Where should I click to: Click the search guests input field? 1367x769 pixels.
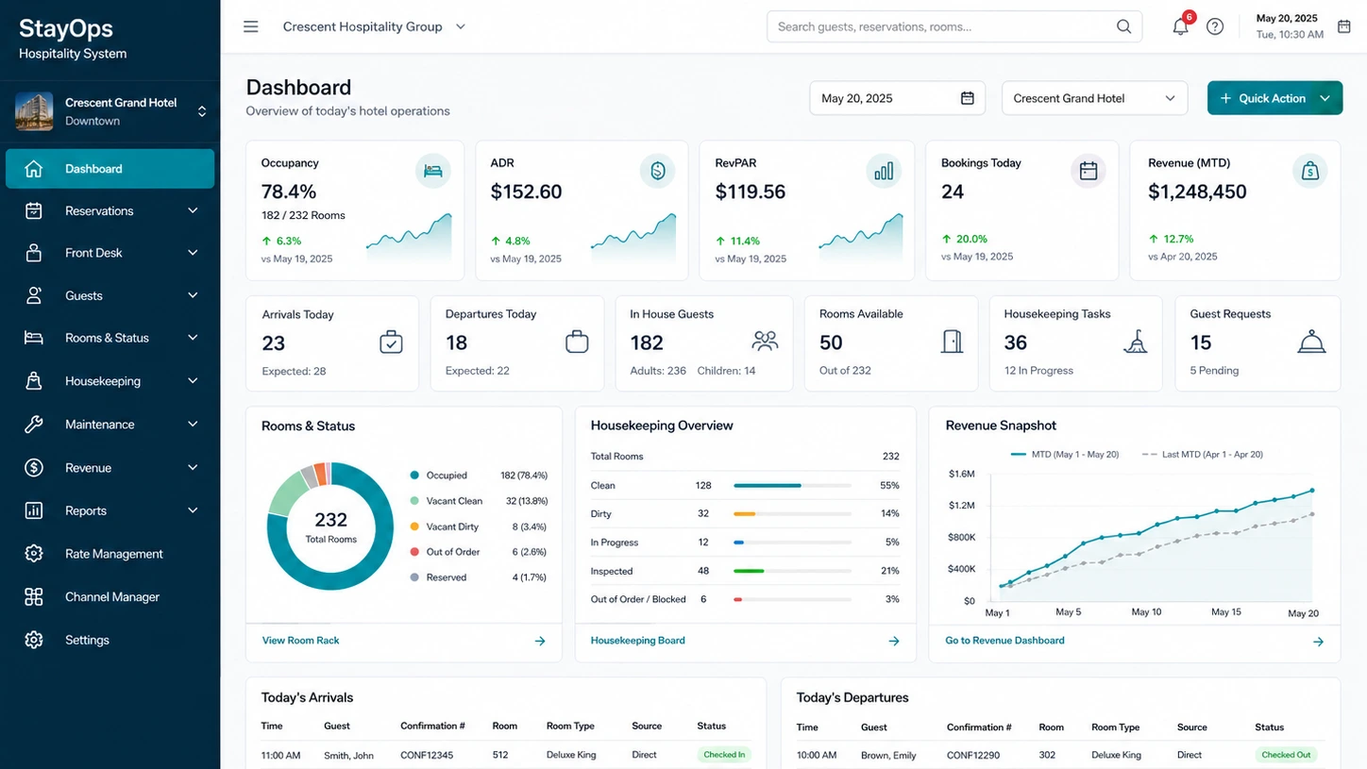click(x=954, y=26)
